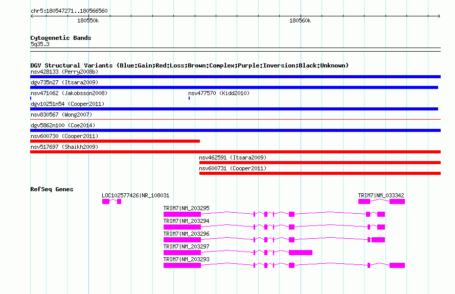This screenshot has height=294, width=455.
Task: Click dgv5862n100 (Coe2014) label
Action: [x=63, y=125]
